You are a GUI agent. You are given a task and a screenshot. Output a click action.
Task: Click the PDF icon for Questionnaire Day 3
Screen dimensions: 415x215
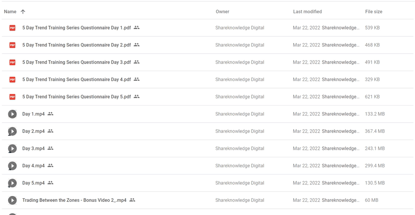click(12, 62)
